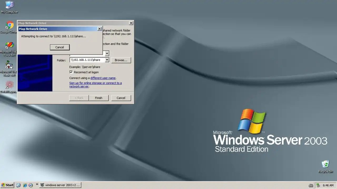This screenshot has height=189, width=337.
Task: Open Microsoft Visual C++ 6.0 shortcut
Action: [9, 49]
